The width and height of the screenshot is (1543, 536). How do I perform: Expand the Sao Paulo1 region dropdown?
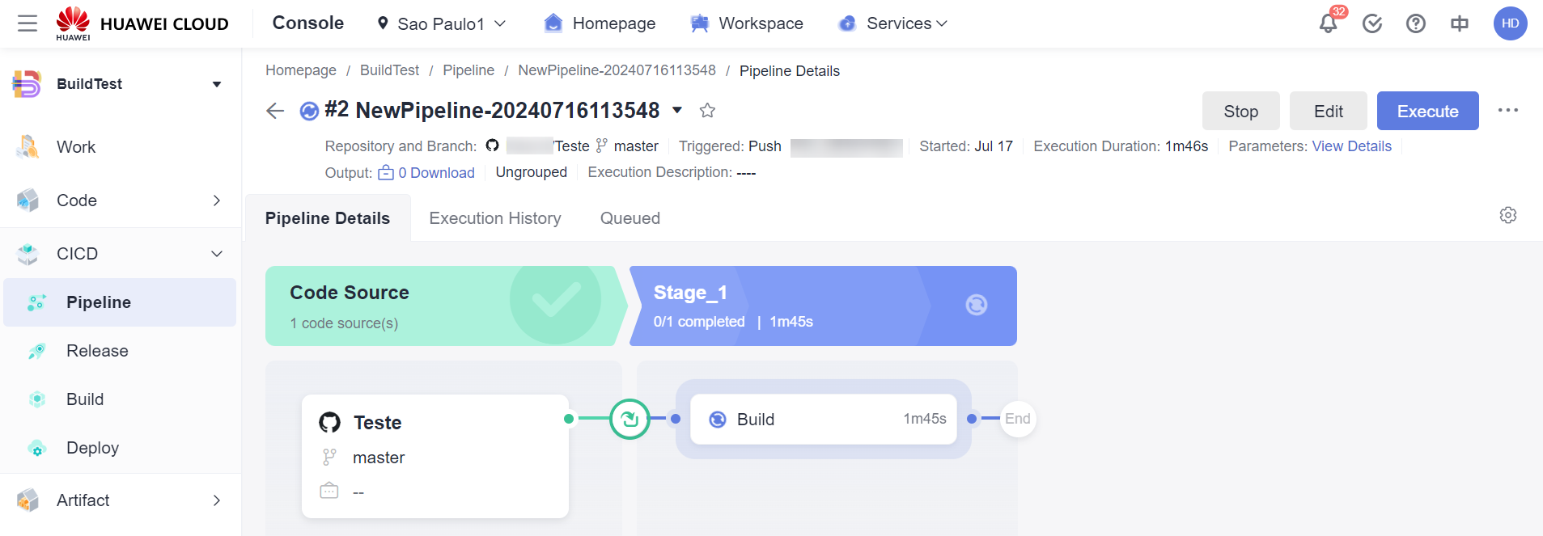click(441, 23)
